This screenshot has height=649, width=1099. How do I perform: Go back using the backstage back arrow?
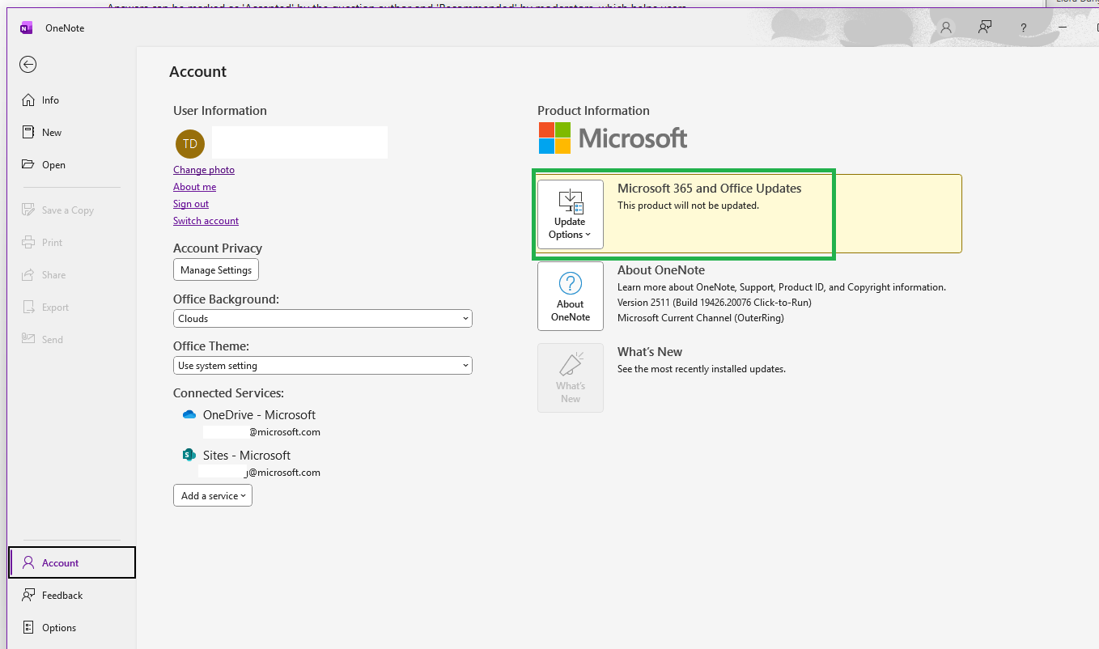(x=28, y=65)
